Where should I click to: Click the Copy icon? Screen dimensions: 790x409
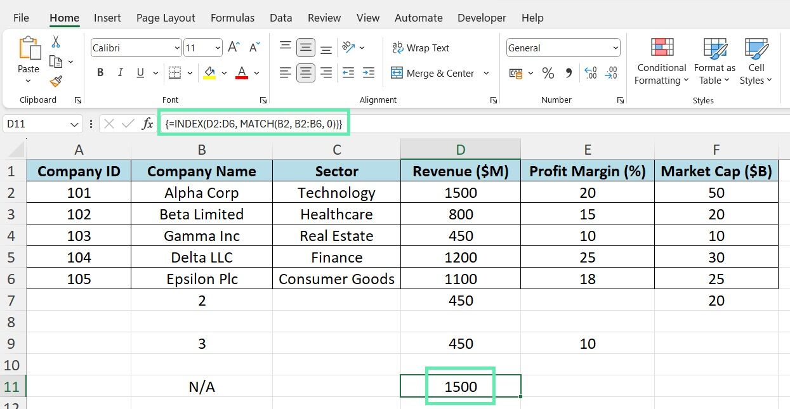click(x=56, y=62)
